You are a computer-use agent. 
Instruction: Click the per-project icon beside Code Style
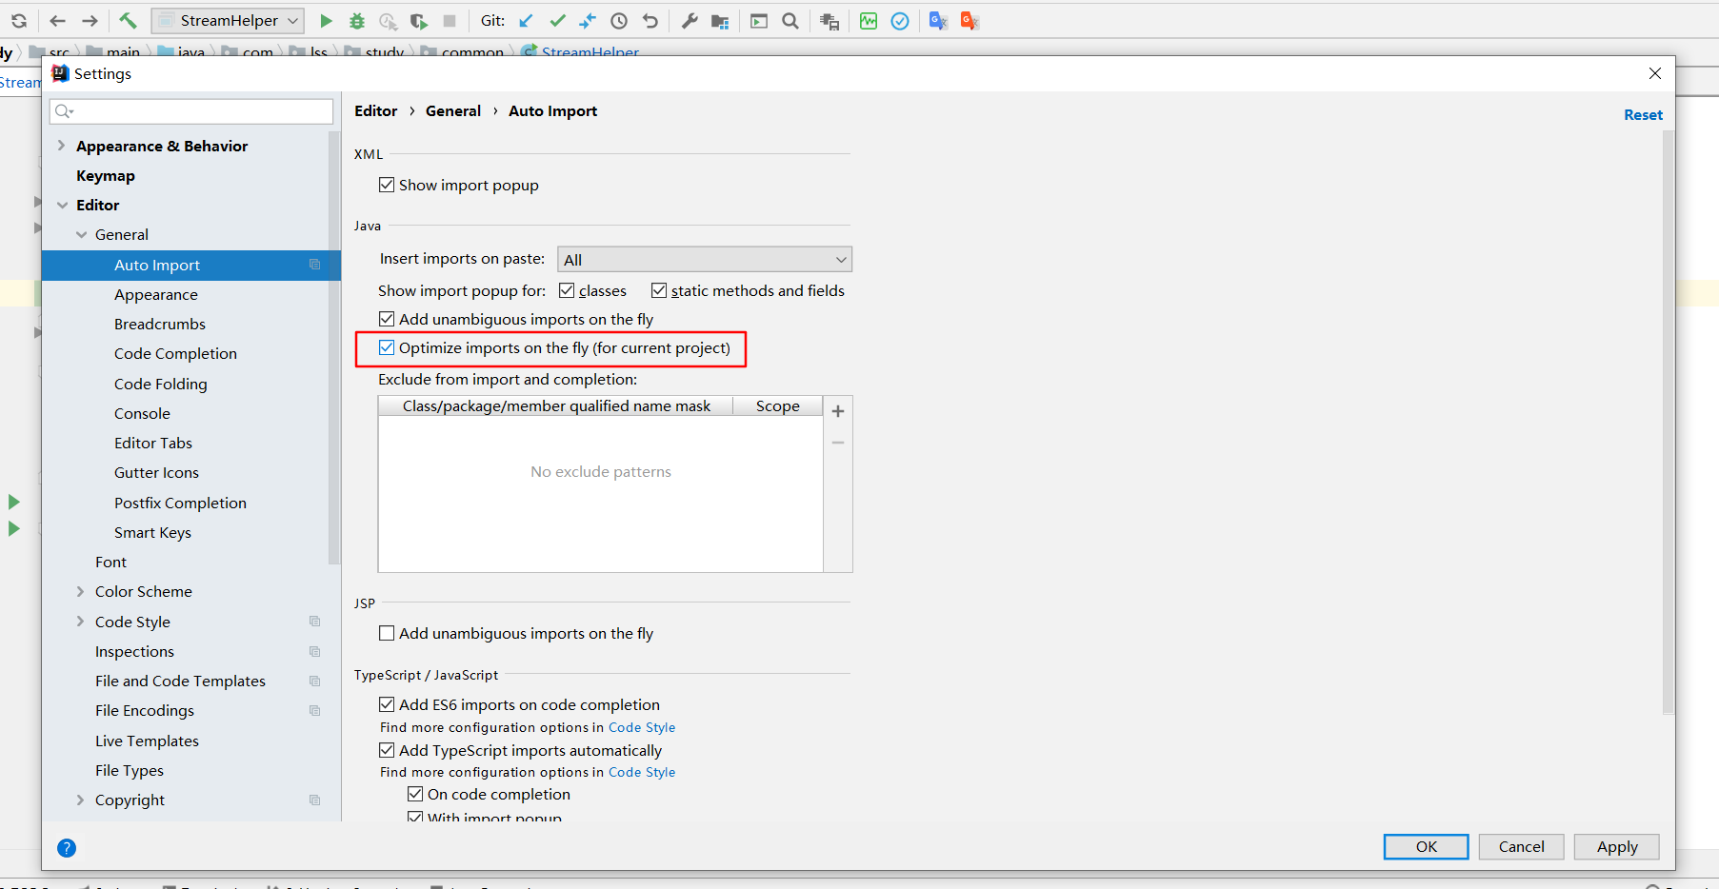(314, 622)
